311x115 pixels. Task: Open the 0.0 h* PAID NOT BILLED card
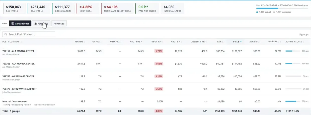coord(147,9)
